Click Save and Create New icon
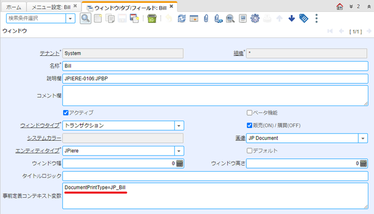The width and height of the screenshot is (374, 214). pos(135,18)
